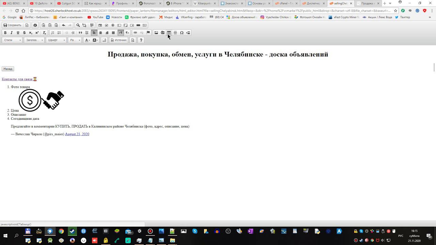
Task: Click the question mark About icon
Action: 141,40
